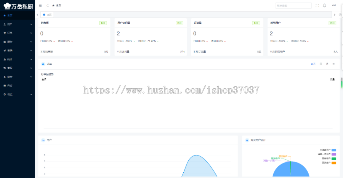Expand the 订单 menu chevron
Screen dimensions: 343x178
[x=31, y=33]
